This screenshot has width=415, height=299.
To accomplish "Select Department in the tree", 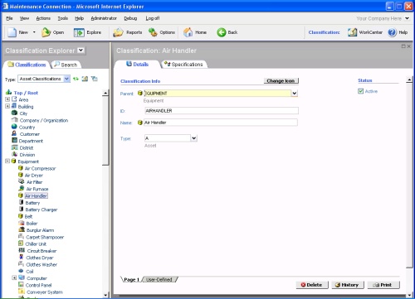I will (31, 141).
